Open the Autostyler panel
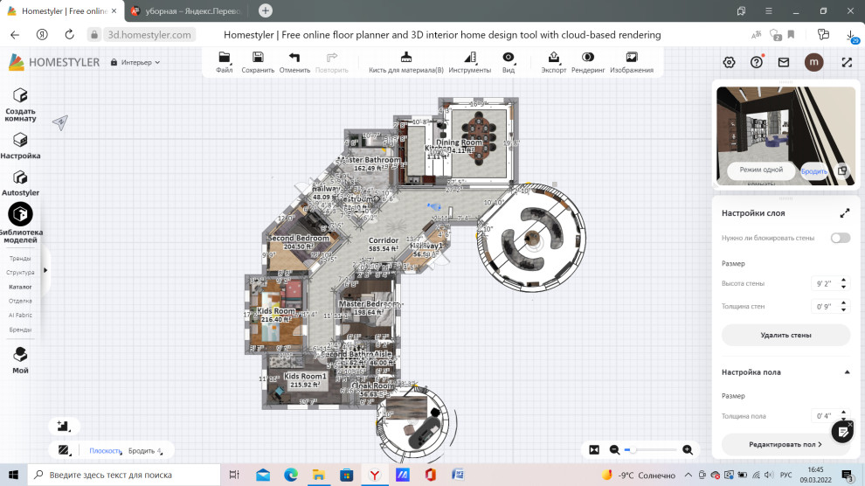 (x=20, y=182)
